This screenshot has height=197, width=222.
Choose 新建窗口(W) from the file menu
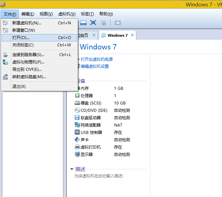click(39, 30)
